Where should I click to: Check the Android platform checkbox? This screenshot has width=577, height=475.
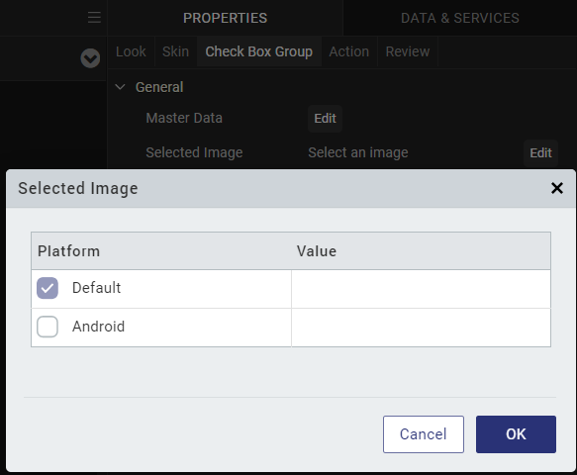point(48,327)
